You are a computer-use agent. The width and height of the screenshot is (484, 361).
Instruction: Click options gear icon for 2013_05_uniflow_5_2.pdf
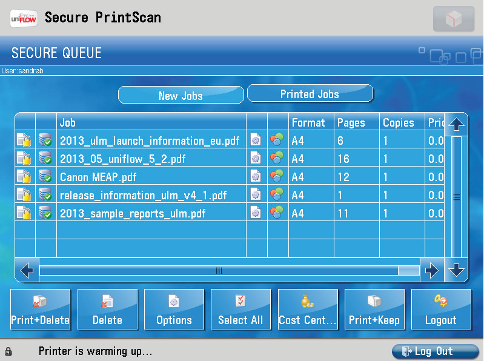256,158
